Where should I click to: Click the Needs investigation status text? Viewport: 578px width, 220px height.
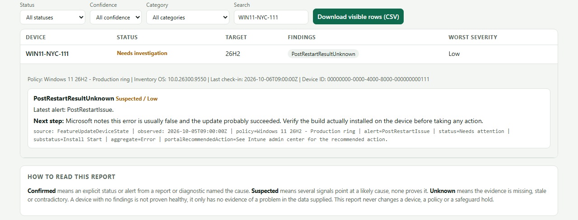(x=142, y=53)
